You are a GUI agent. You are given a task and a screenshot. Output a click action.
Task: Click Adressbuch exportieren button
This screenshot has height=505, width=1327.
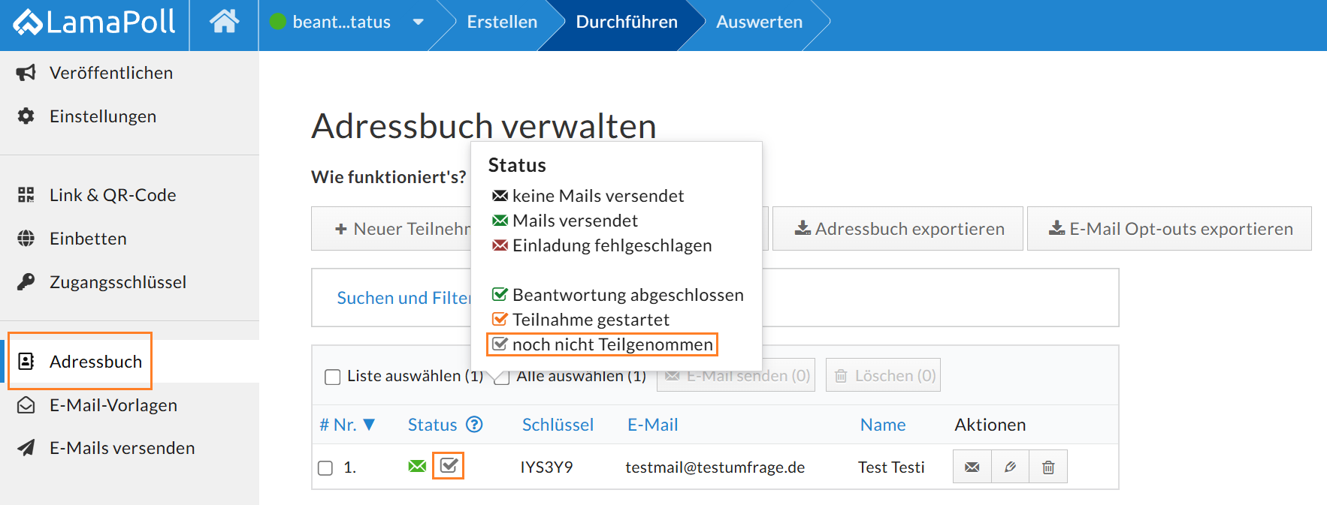(x=899, y=229)
